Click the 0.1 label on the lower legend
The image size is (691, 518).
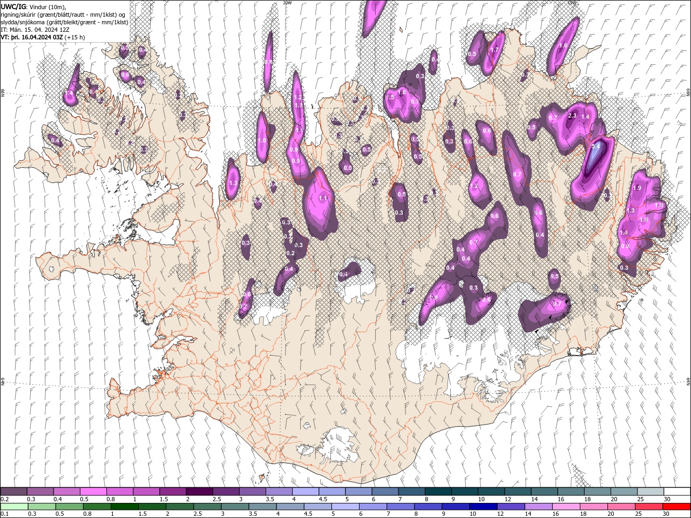[4, 514]
